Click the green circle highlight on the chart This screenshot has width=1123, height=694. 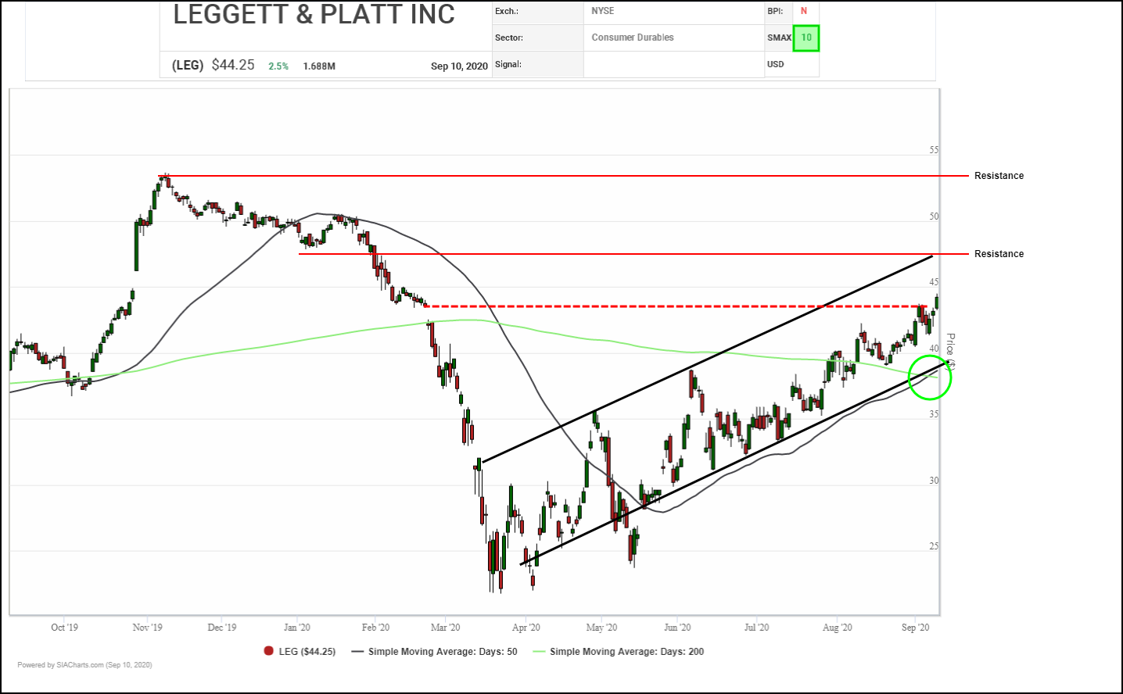930,377
